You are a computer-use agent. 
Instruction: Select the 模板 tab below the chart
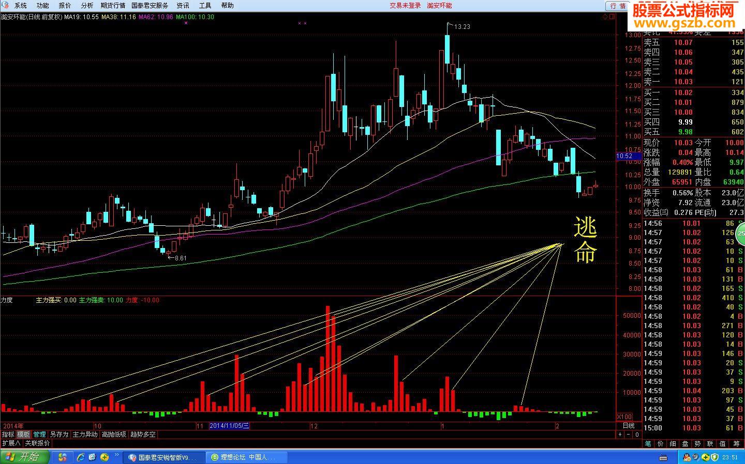[x=23, y=435]
